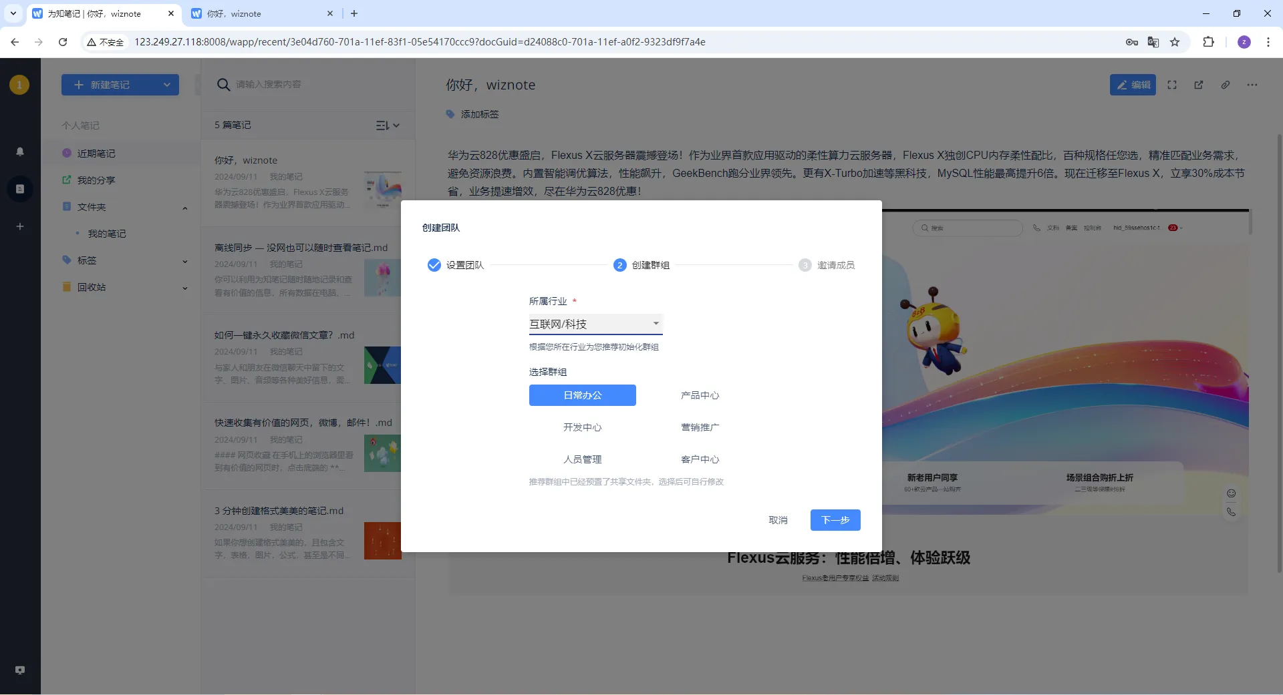This screenshot has height=695, width=1283.
Task: Click the browser back arrow
Action: [15, 42]
